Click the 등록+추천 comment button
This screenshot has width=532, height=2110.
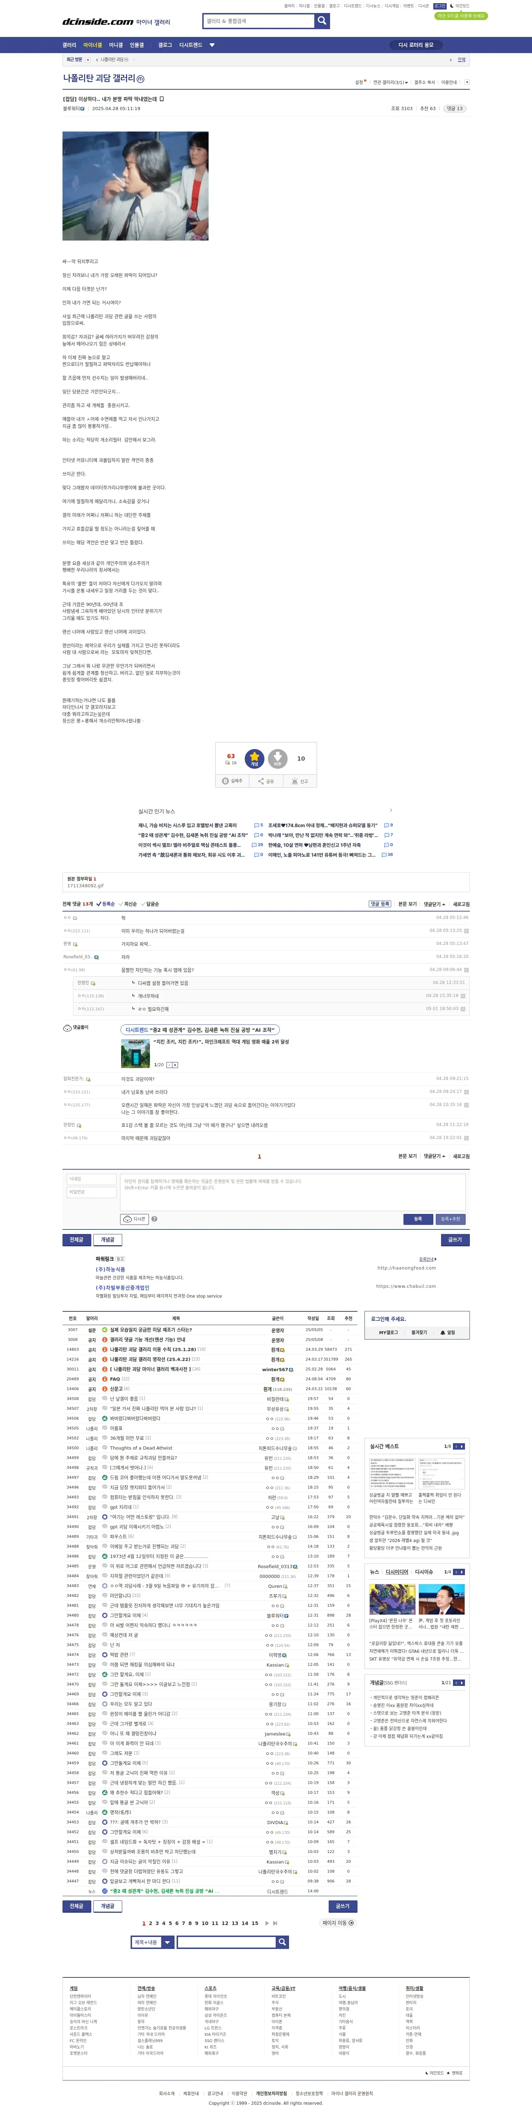pyautogui.click(x=450, y=1219)
